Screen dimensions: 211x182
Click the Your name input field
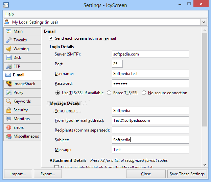tap(150, 111)
